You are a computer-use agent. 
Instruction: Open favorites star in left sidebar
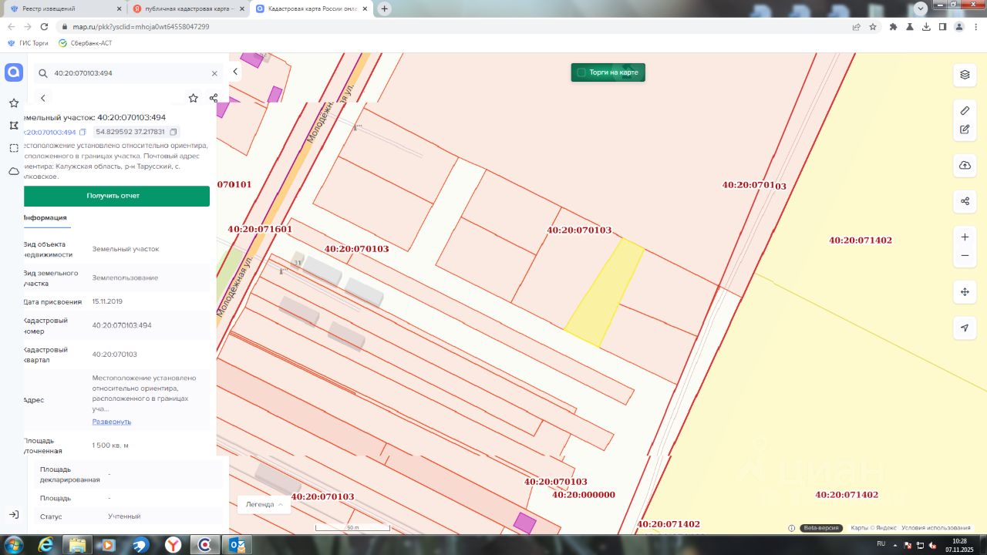14,103
